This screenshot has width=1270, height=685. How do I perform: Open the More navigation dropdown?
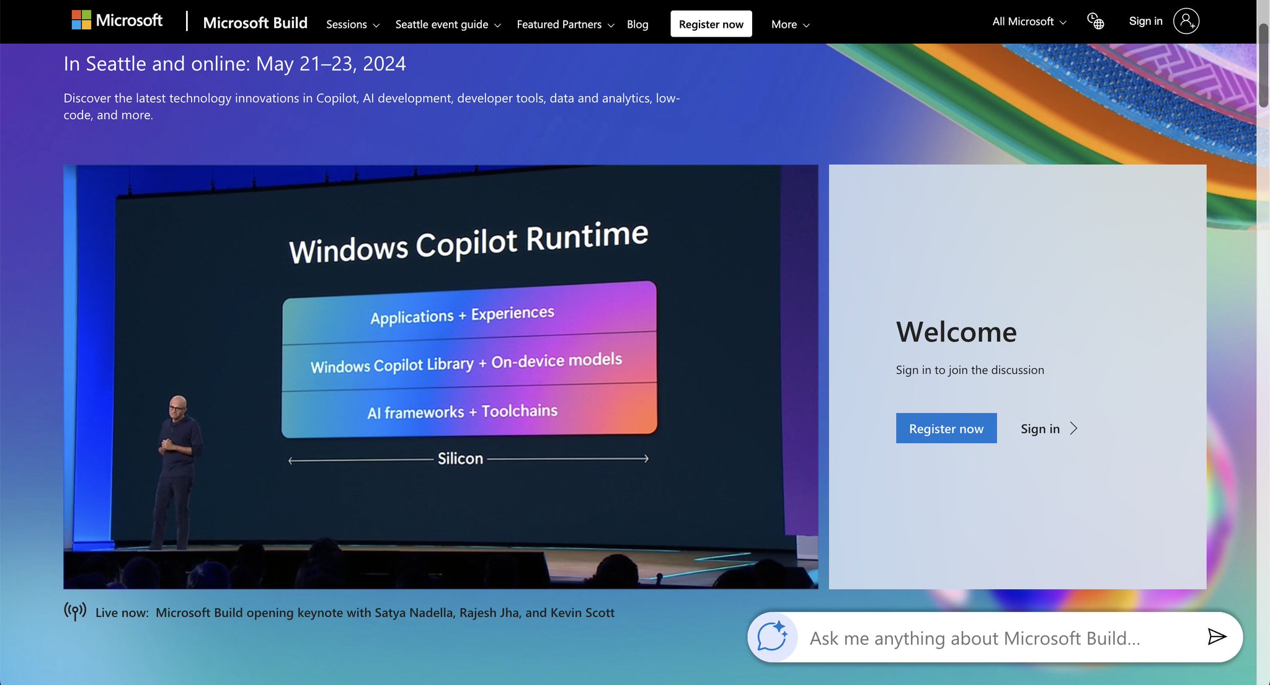pos(790,24)
